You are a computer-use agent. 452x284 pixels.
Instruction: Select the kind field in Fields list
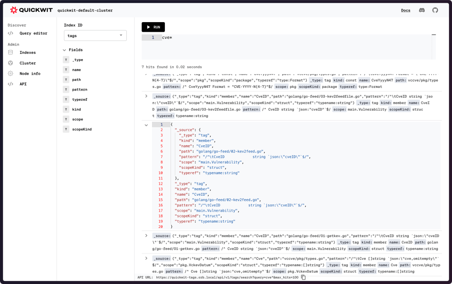point(76,110)
